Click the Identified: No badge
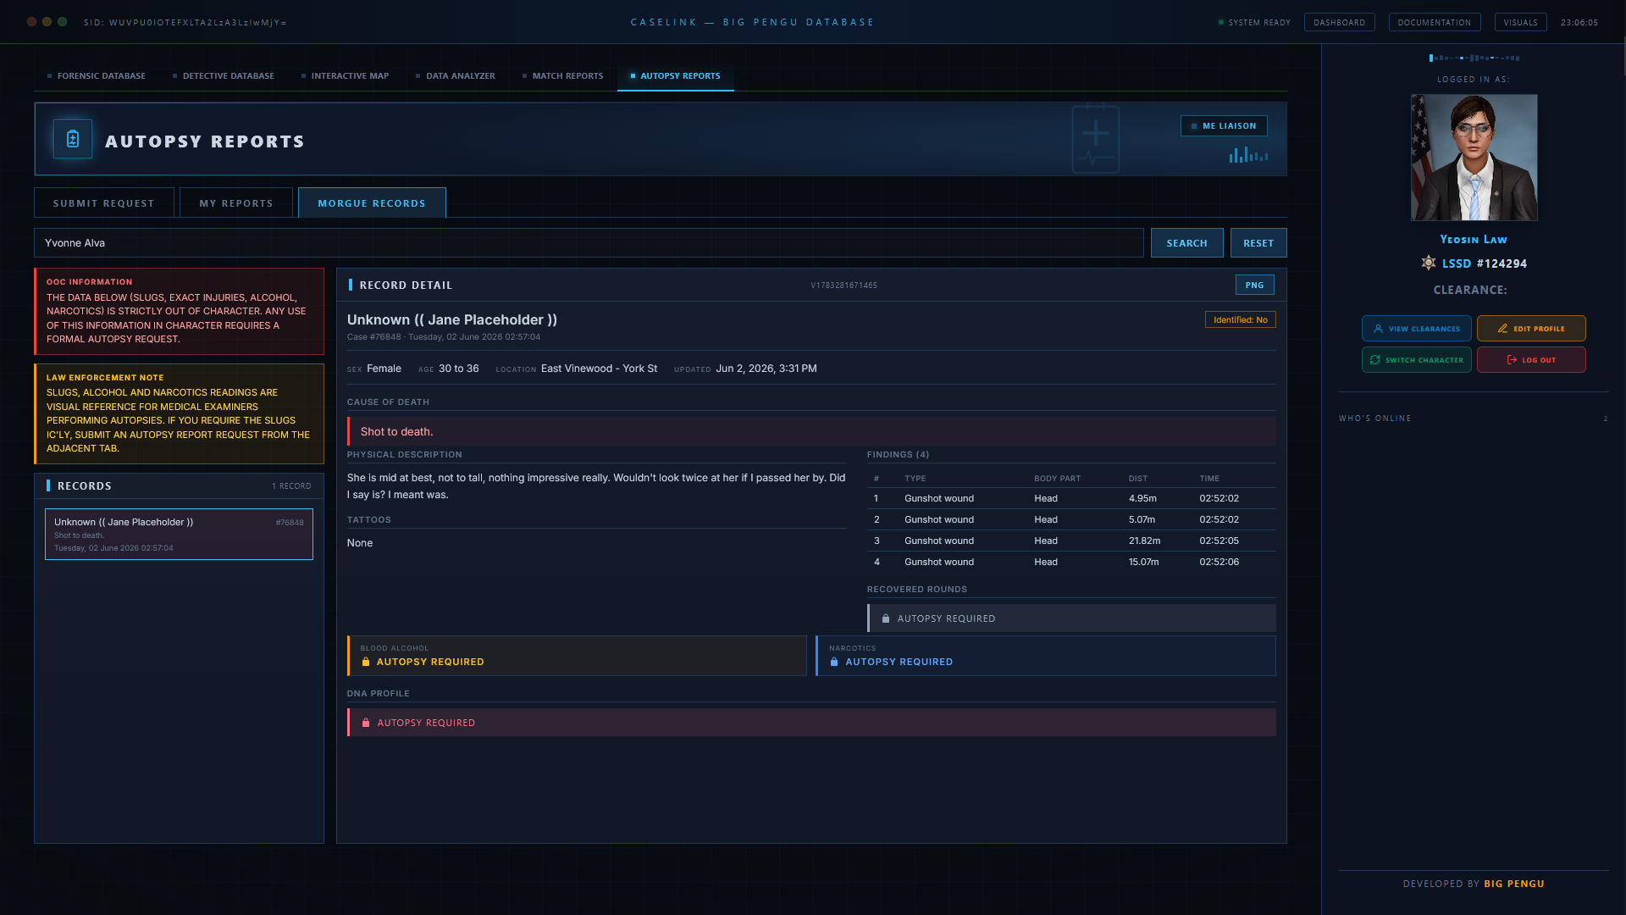 click(1240, 320)
